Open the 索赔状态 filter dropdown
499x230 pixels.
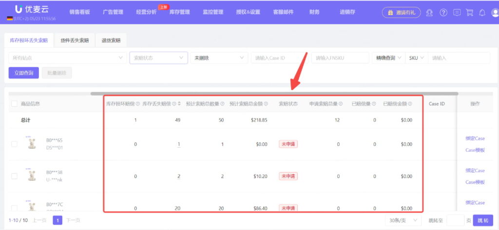pos(158,58)
